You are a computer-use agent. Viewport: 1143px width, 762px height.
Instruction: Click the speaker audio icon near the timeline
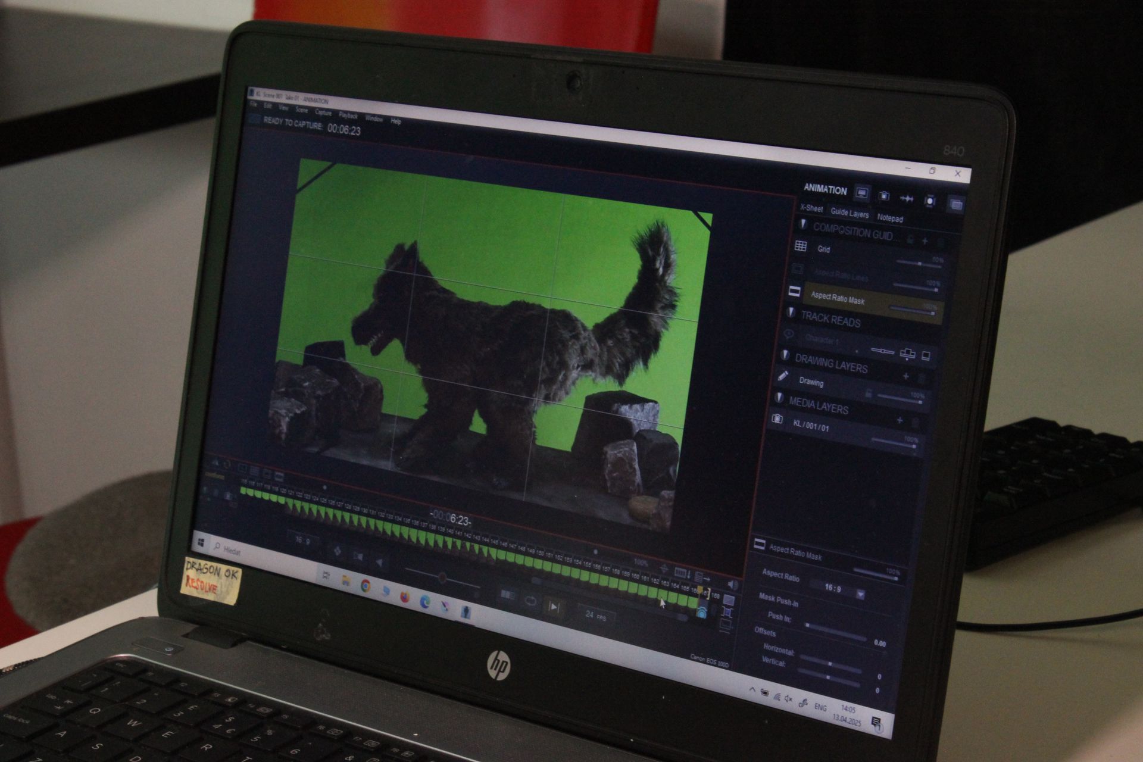click(733, 585)
